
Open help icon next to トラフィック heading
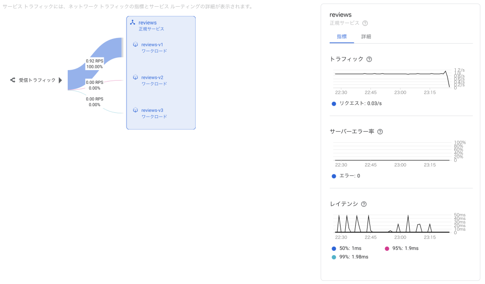click(x=369, y=59)
